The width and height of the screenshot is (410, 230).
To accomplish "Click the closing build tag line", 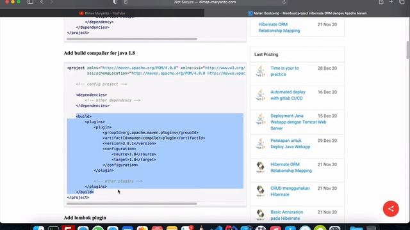I will tap(85, 192).
